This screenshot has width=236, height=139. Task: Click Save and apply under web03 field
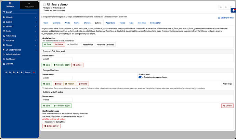click(x=62, y=106)
